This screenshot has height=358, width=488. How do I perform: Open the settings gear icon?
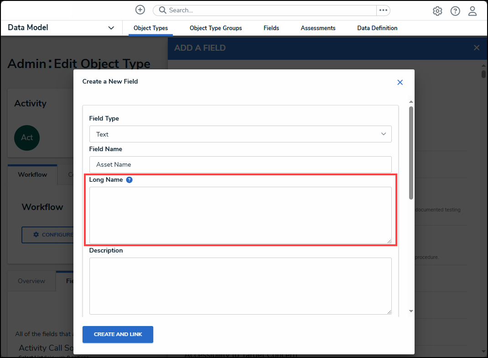(x=437, y=11)
